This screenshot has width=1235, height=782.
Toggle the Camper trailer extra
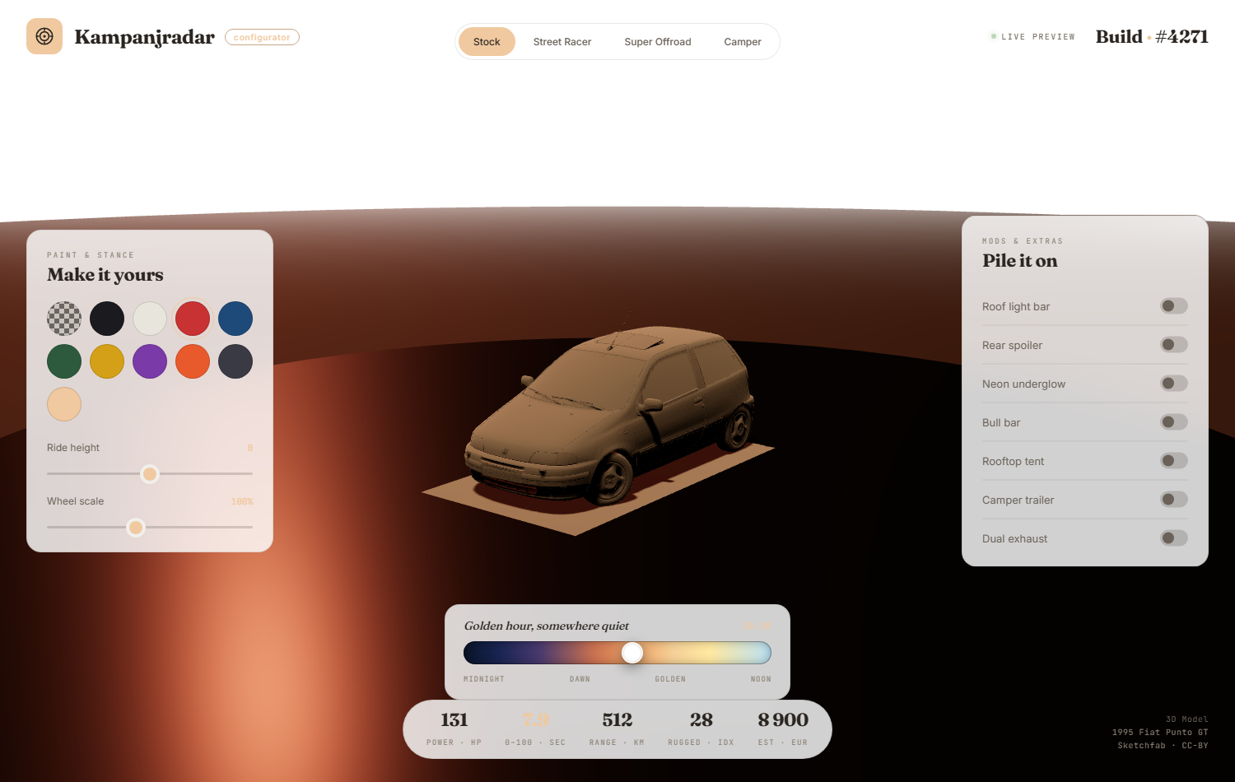point(1174,500)
